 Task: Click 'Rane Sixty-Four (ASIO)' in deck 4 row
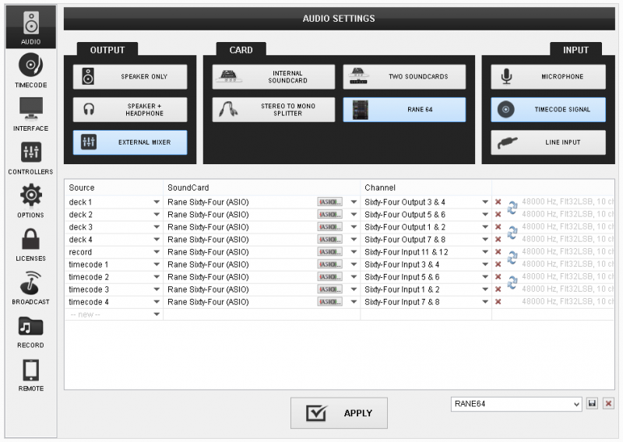208,240
